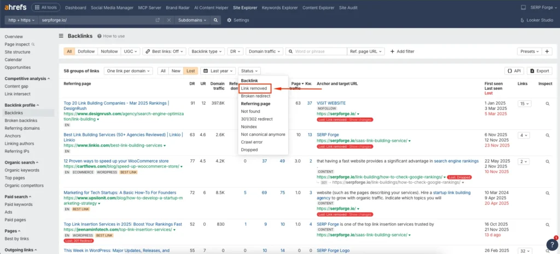
Task: Click the Word or phrase search field
Action: 318,51
